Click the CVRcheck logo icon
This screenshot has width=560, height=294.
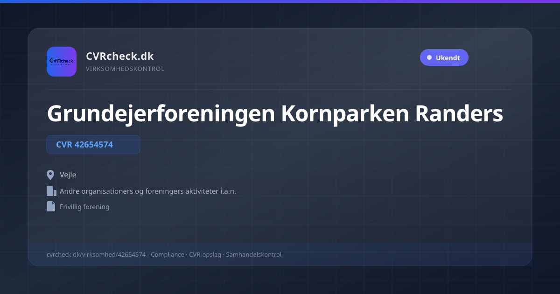62,62
